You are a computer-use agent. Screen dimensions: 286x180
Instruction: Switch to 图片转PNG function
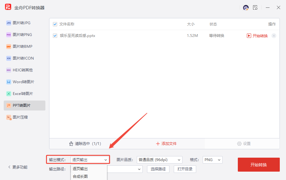pos(25,35)
